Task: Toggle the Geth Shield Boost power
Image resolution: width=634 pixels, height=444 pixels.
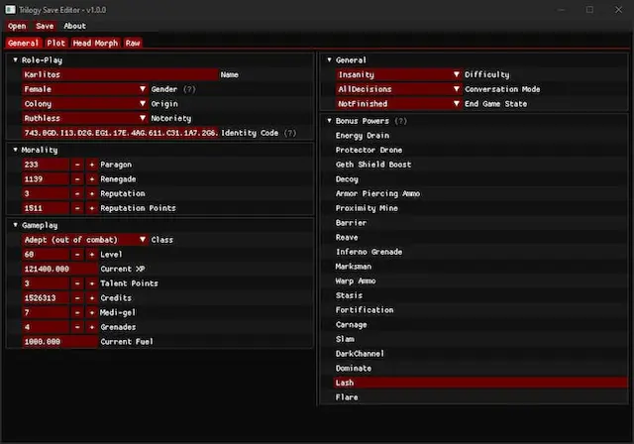Action: click(480, 165)
